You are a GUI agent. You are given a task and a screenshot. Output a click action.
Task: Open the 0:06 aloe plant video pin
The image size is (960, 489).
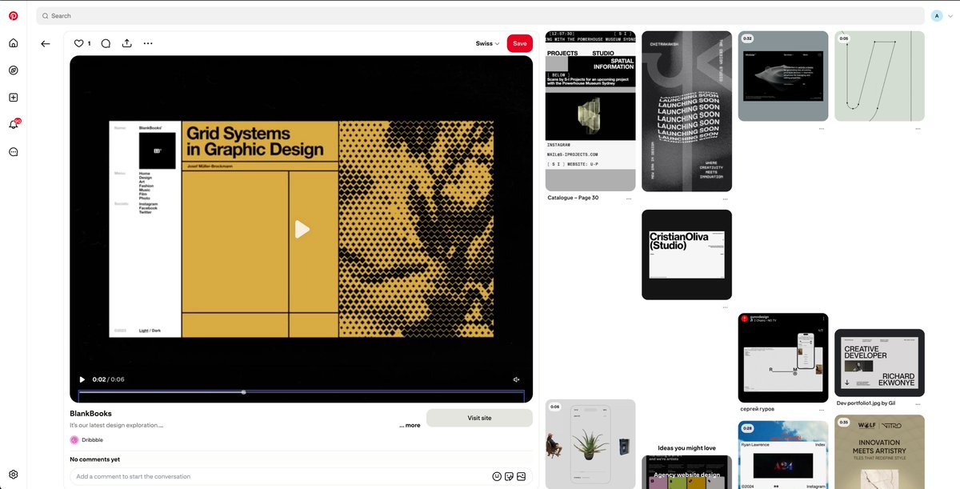coord(590,444)
